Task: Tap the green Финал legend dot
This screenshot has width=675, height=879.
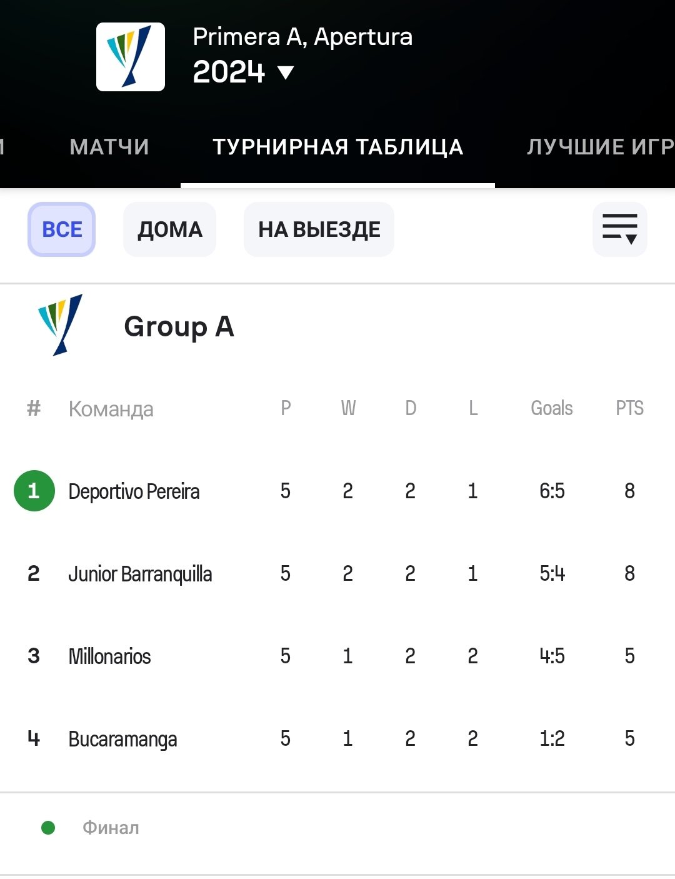Action: 48,828
